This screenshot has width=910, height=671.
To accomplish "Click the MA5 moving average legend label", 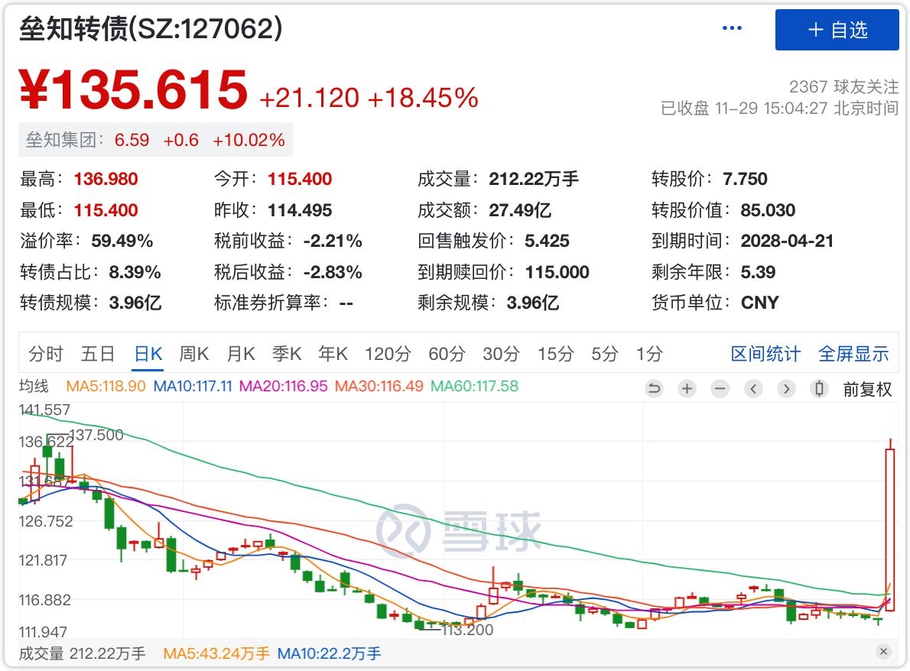I will coord(106,387).
